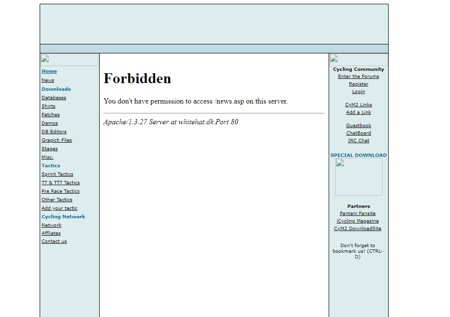Visit the Guestbook link

tap(358, 126)
